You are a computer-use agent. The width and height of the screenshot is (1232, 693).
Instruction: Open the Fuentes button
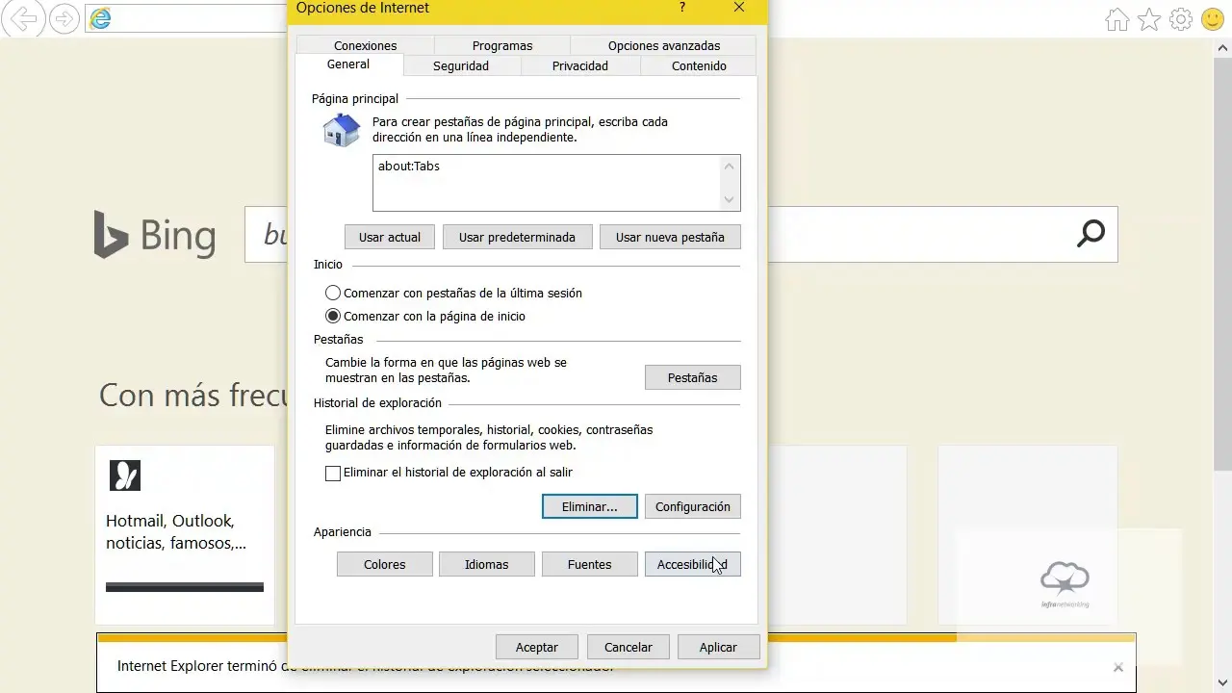[x=590, y=564]
